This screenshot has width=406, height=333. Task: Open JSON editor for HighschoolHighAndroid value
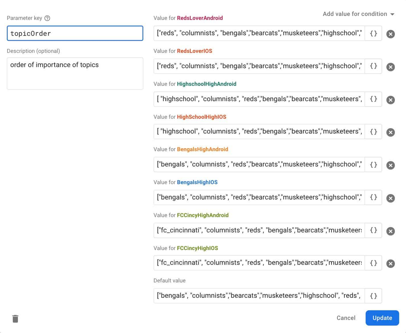pyautogui.click(x=373, y=99)
